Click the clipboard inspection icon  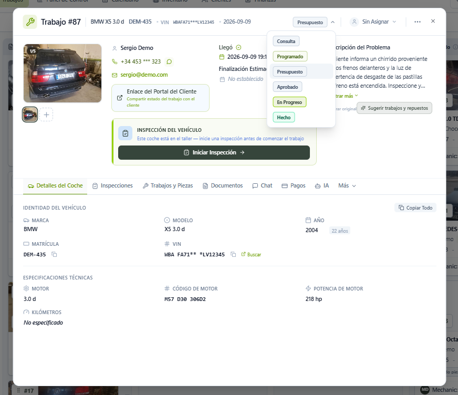point(126,133)
